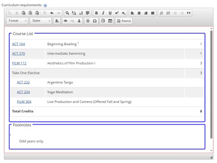
Task: Click the scrollbar down arrow
Action: [x=211, y=150]
